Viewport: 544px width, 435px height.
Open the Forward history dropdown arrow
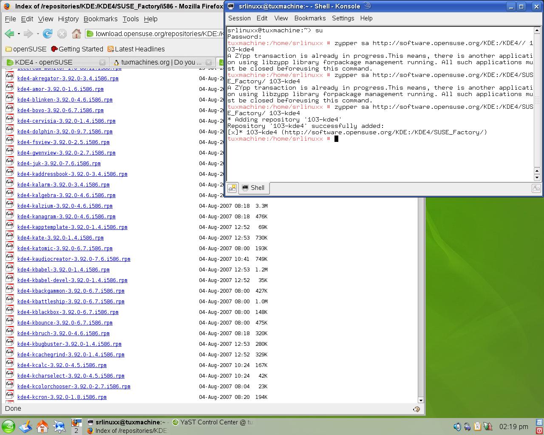pyautogui.click(x=38, y=34)
